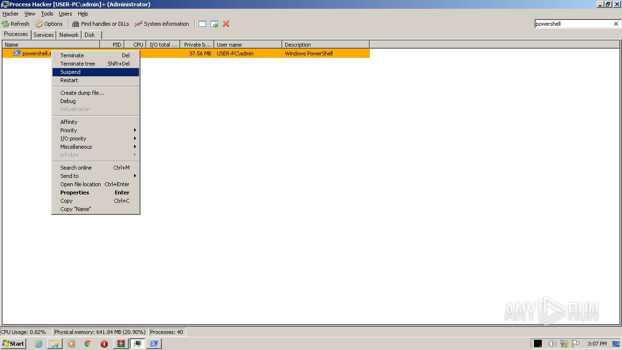Expand the Miscellaneous submenu
The image size is (622, 350).
click(96, 147)
